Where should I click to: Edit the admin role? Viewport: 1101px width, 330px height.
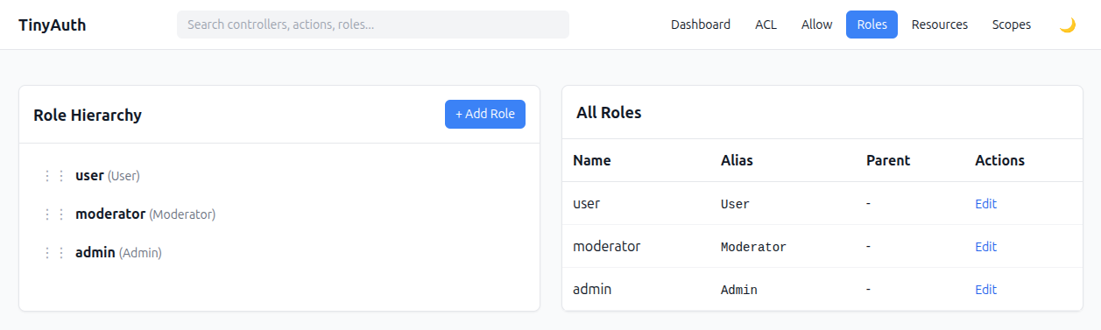click(985, 290)
